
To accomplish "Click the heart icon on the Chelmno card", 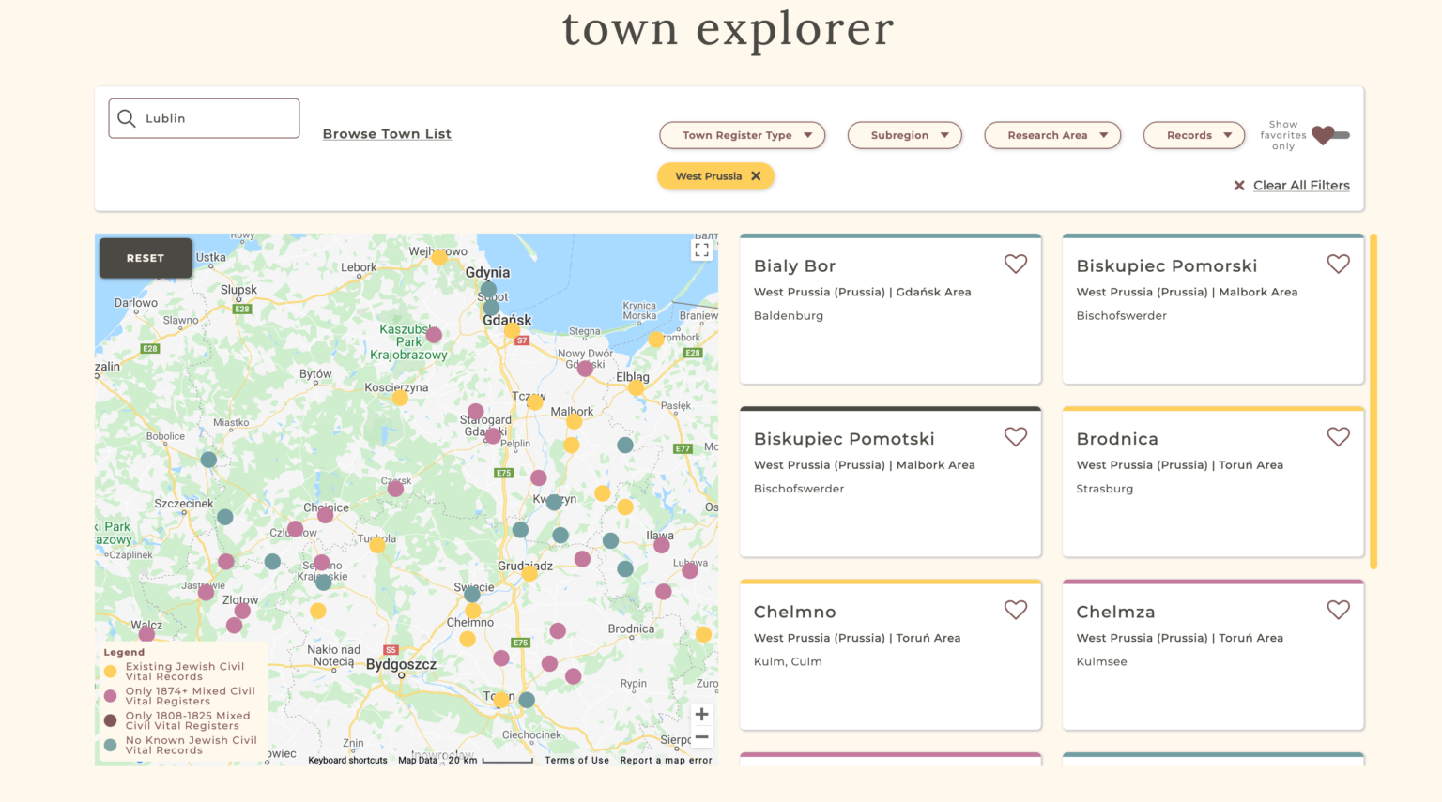I will pyautogui.click(x=1016, y=610).
